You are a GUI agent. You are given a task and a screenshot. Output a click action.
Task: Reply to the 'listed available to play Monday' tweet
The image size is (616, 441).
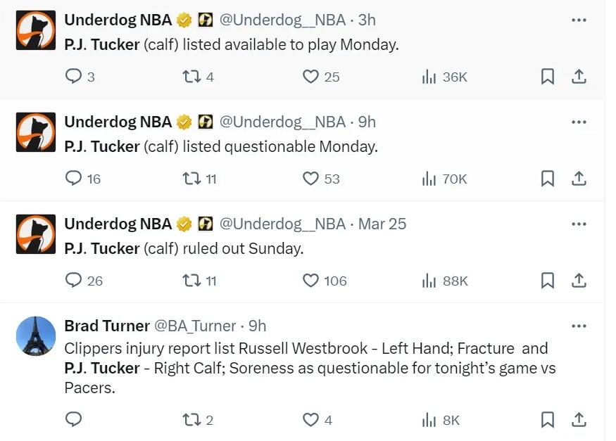(x=73, y=77)
